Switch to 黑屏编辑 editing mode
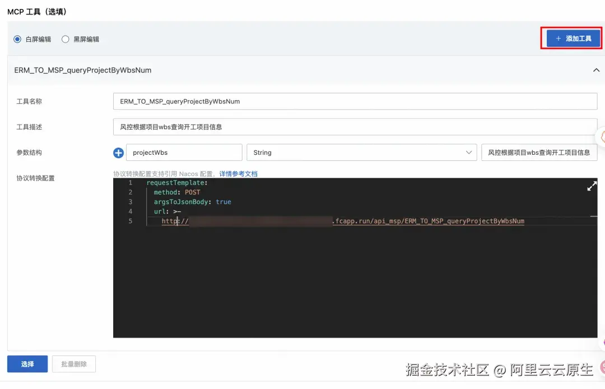Viewport: 605px width, 389px height. 65,39
